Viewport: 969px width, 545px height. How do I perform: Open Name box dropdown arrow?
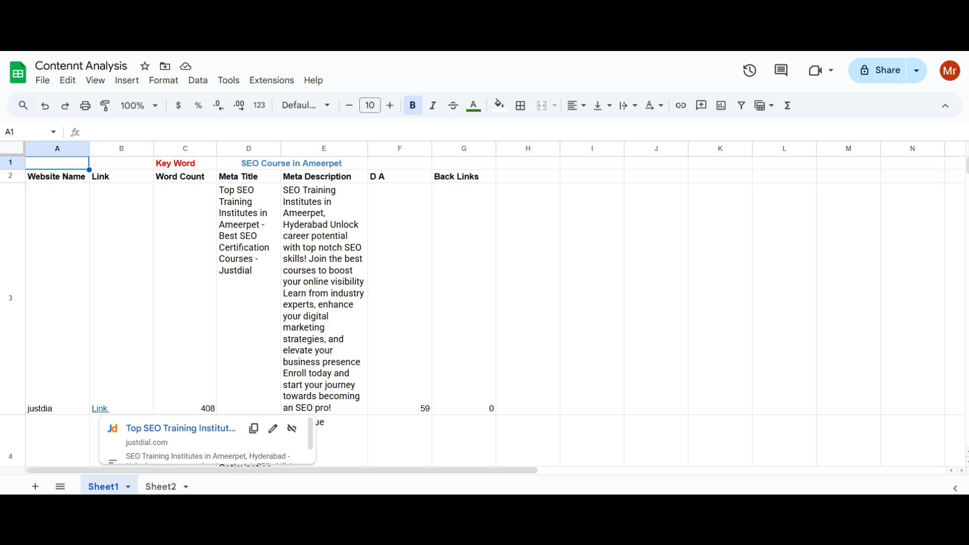53,132
